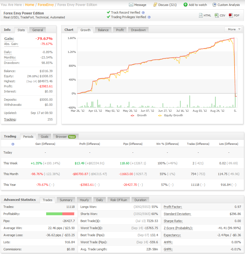Click the help icon beside Trading Privileges Verified
The height and width of the screenshot is (254, 245).
click(149, 17)
